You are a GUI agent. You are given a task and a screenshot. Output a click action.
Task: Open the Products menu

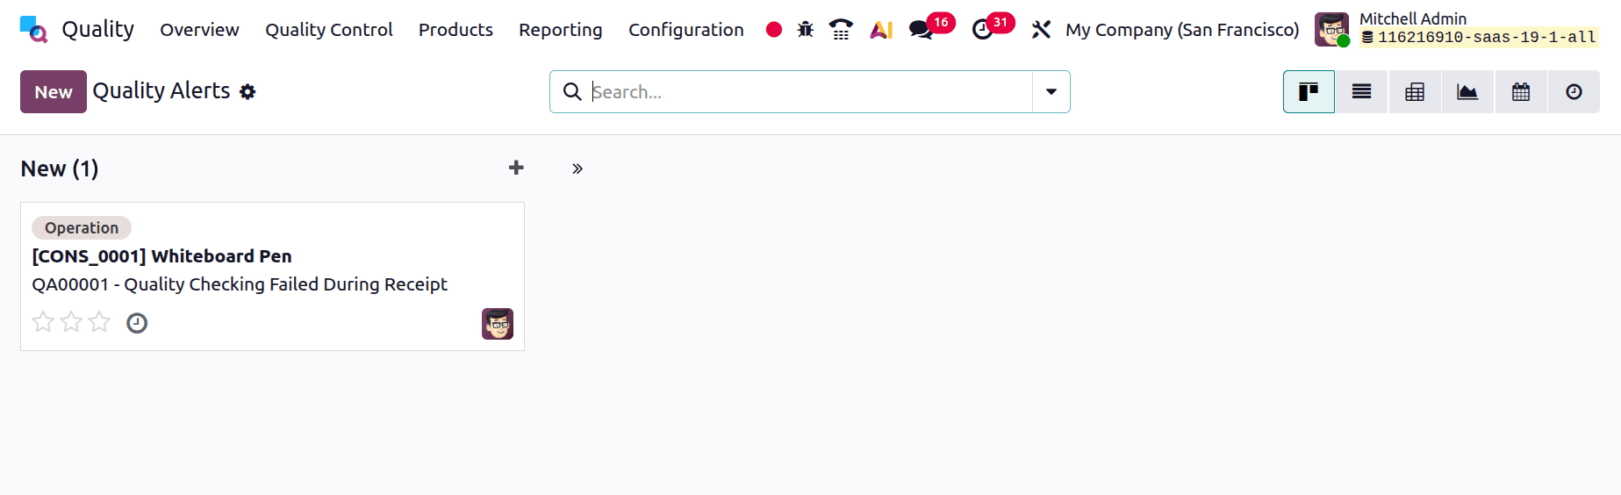click(x=455, y=30)
